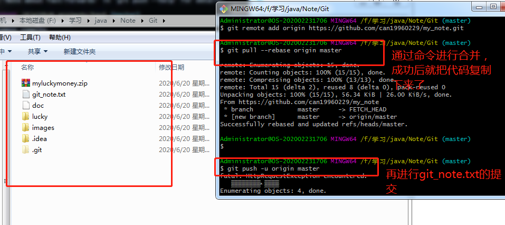505x225 pixels.
Task: Click the MINGW64 window title bar text
Action: pyautogui.click(x=280, y=8)
